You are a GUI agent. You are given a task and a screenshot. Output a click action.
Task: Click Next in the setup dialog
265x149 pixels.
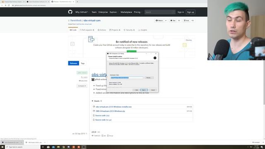144,90
